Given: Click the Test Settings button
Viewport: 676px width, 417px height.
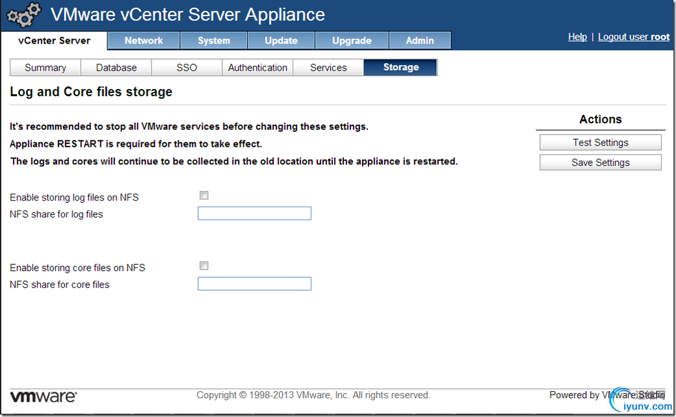Looking at the screenshot, I should [601, 143].
